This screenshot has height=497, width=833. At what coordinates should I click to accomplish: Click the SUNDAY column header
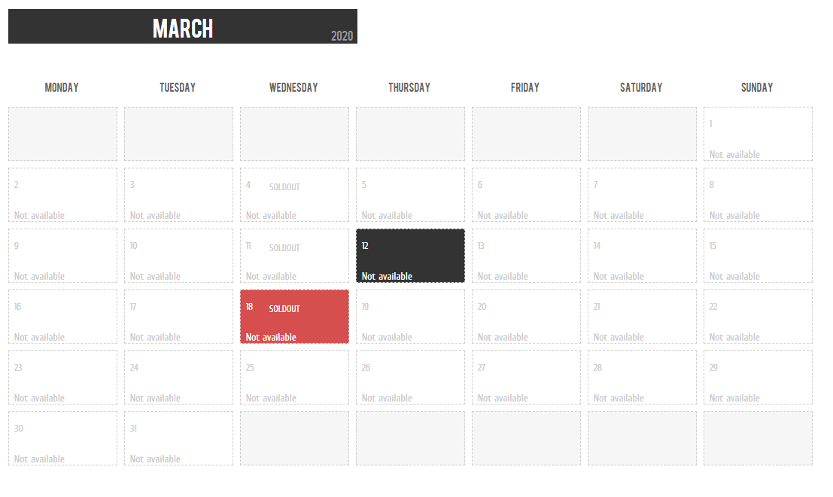(757, 88)
